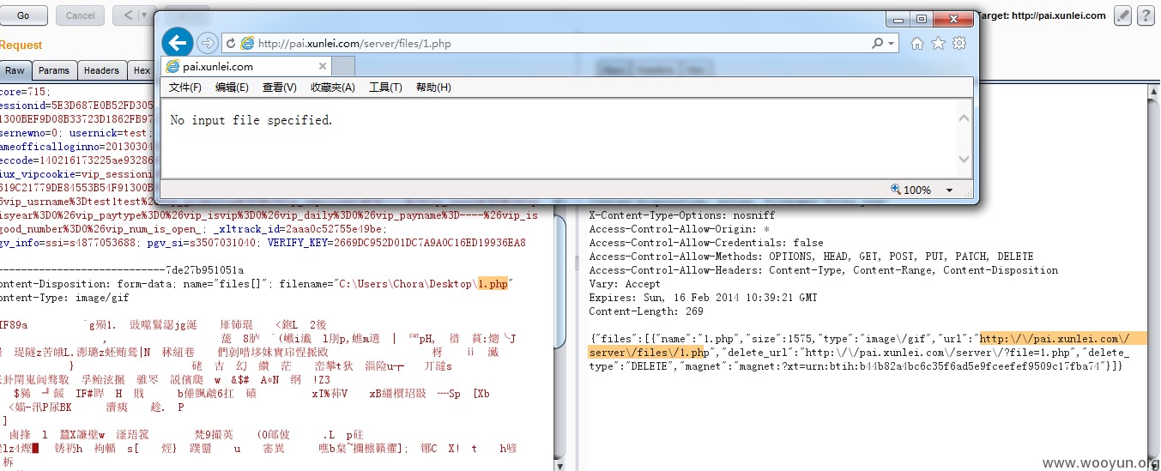This screenshot has height=471, width=1161.
Task: Click the zoom magnifier icon in status bar
Action: coord(896,190)
